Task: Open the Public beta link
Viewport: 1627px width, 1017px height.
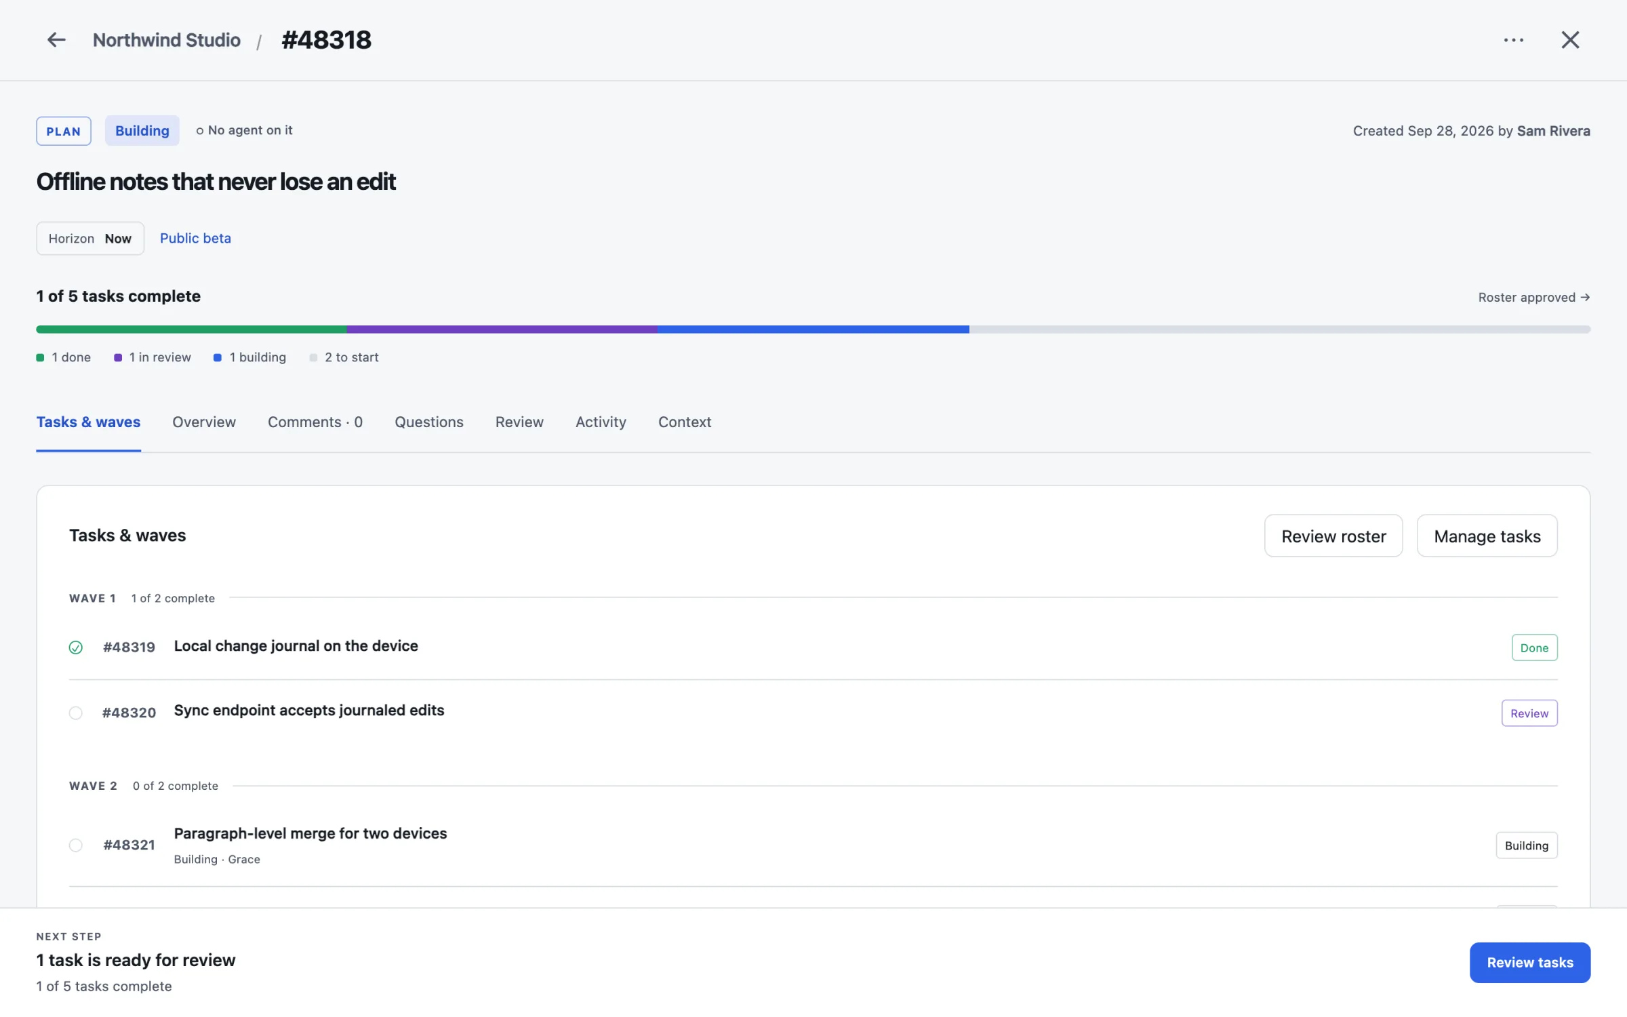Action: pos(195,238)
